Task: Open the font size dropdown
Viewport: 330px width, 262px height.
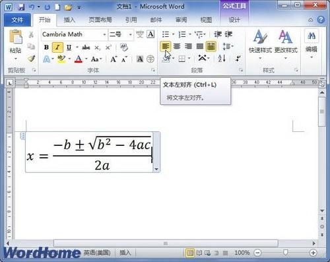Action: [130, 34]
